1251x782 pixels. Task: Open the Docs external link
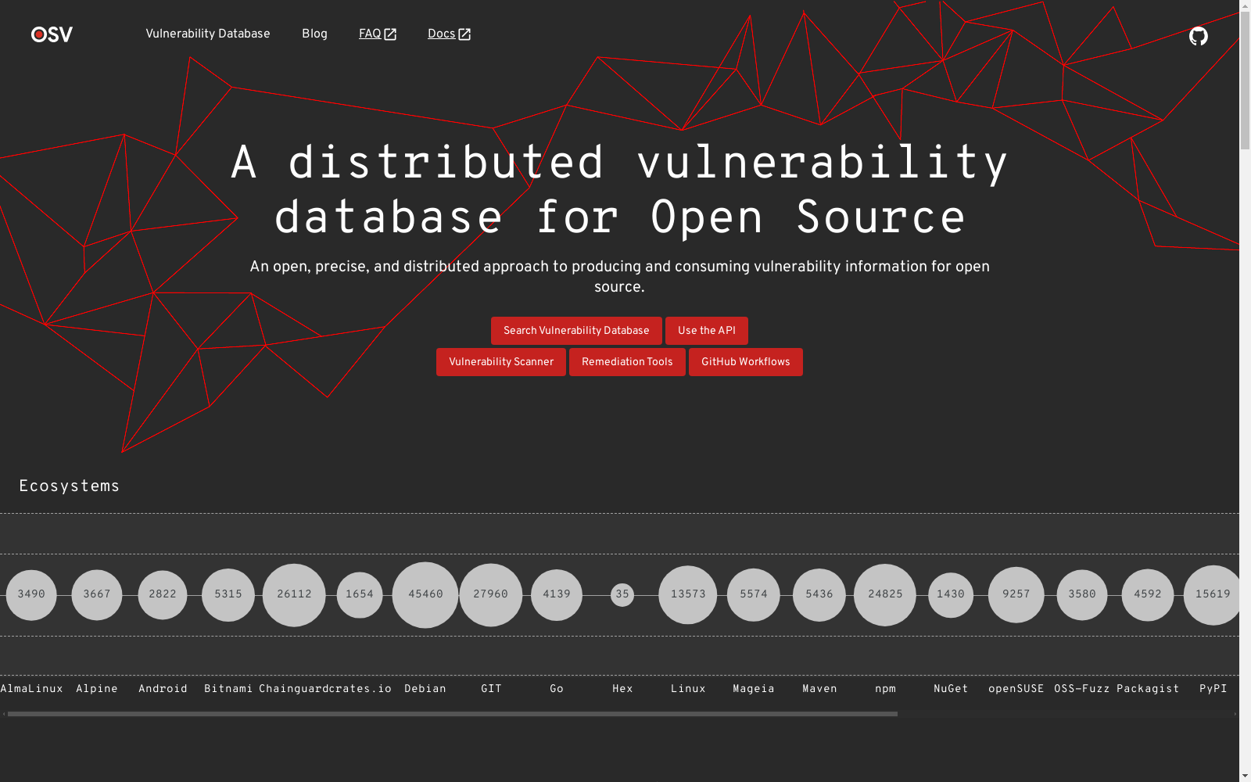point(449,34)
